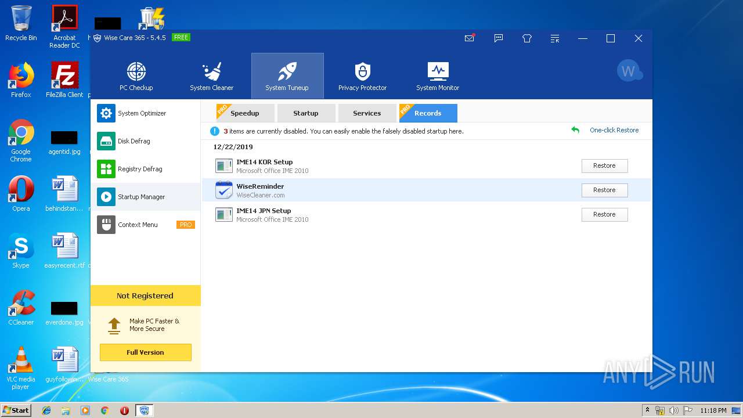Open Firefox desktop shortcut
This screenshot has width=743, height=418.
pyautogui.click(x=21, y=80)
